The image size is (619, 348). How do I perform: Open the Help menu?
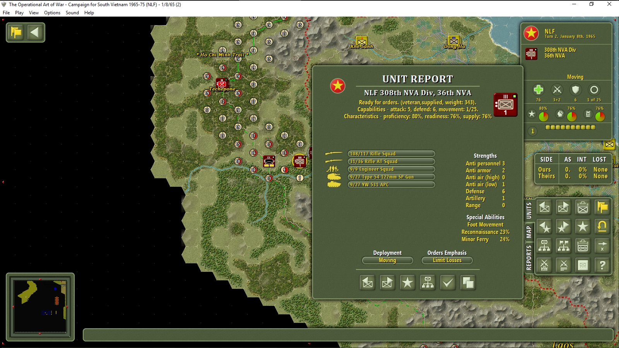click(89, 13)
